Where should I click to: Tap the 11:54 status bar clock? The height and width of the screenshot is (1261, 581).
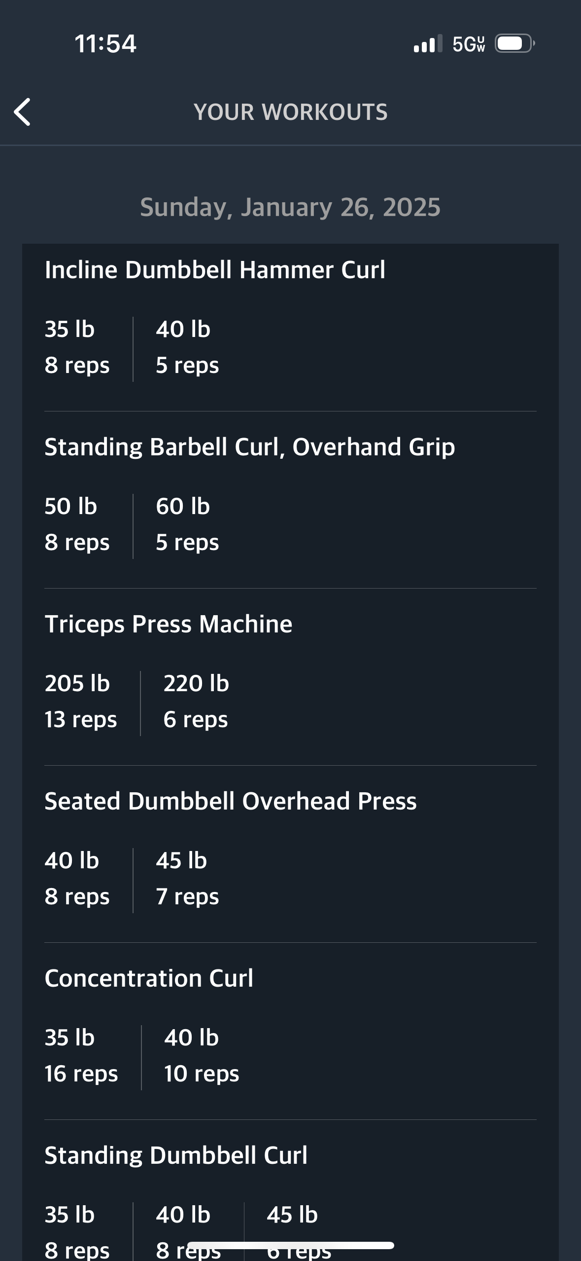click(105, 43)
